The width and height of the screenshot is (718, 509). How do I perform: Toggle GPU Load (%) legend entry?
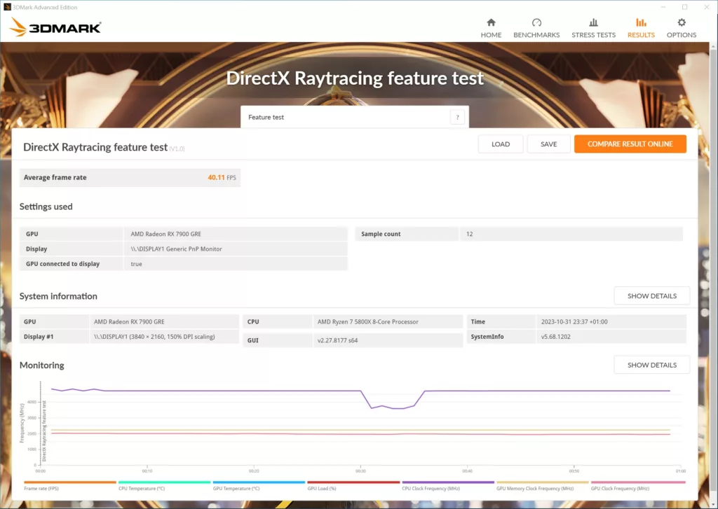pos(353,485)
